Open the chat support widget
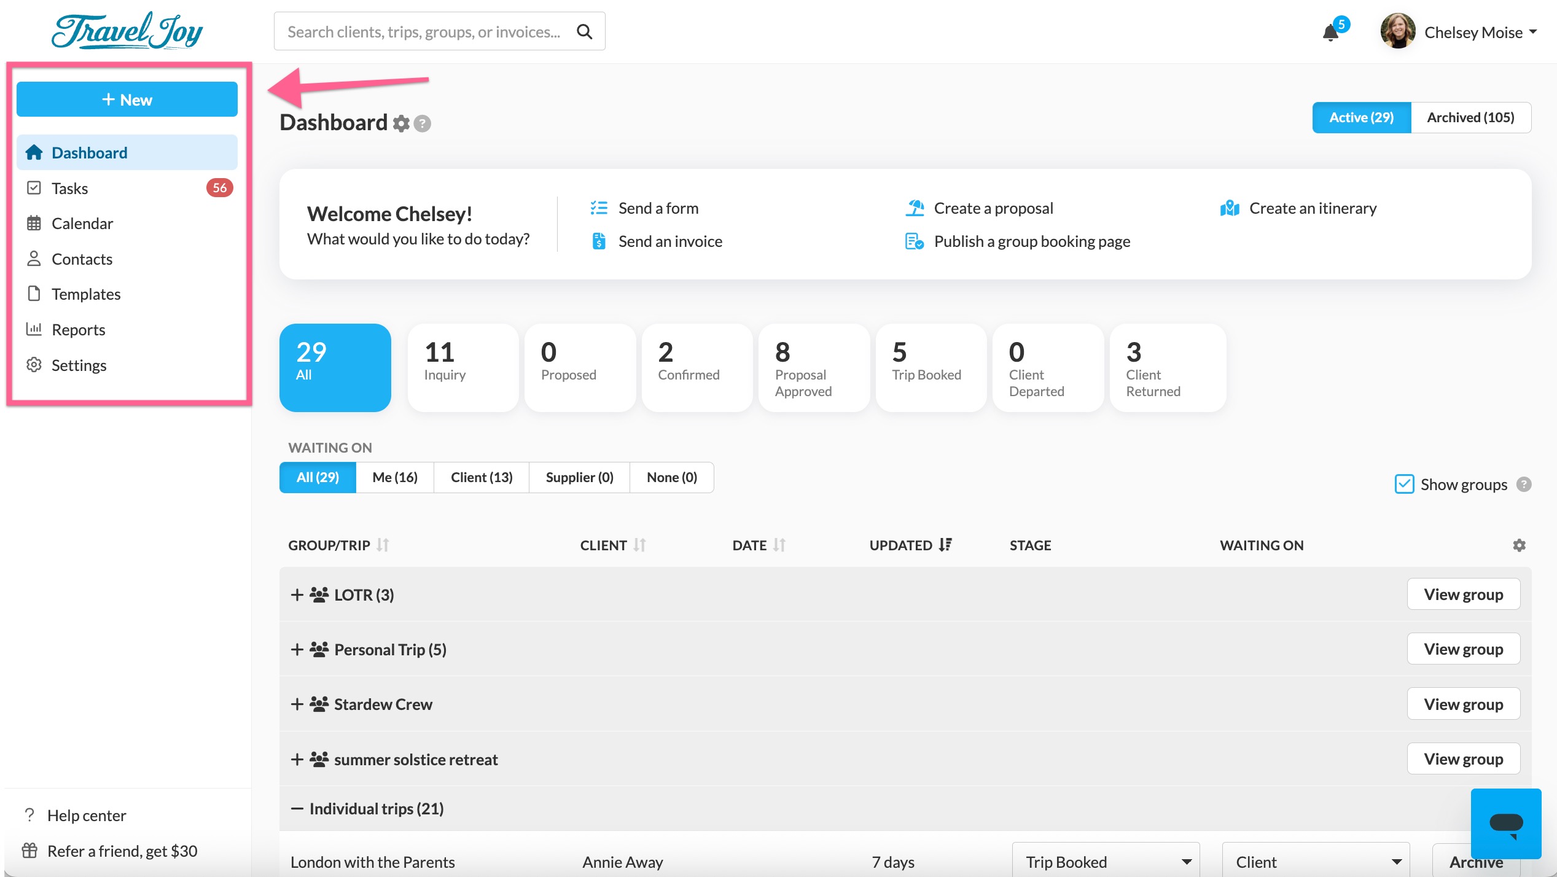This screenshot has width=1557, height=877. (1505, 823)
